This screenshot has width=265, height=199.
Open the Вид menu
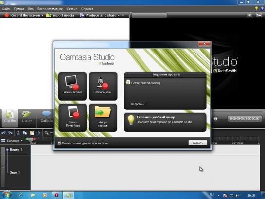point(31,9)
